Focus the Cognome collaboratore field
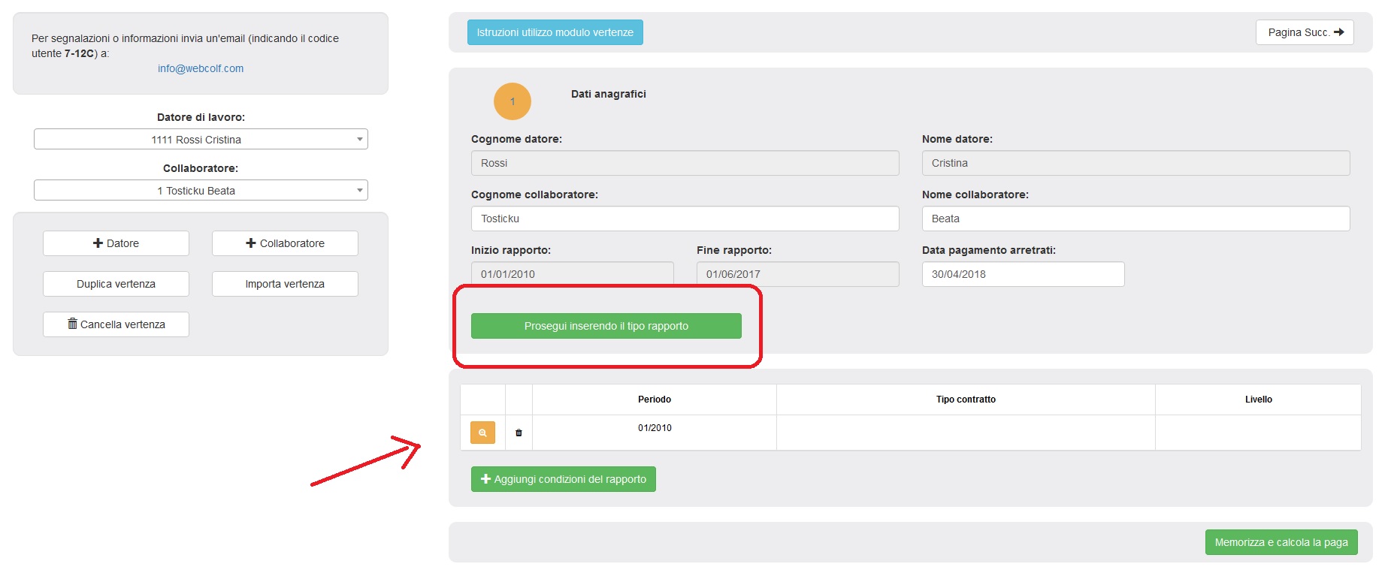Image resolution: width=1391 pixels, height=576 pixels. tap(685, 219)
